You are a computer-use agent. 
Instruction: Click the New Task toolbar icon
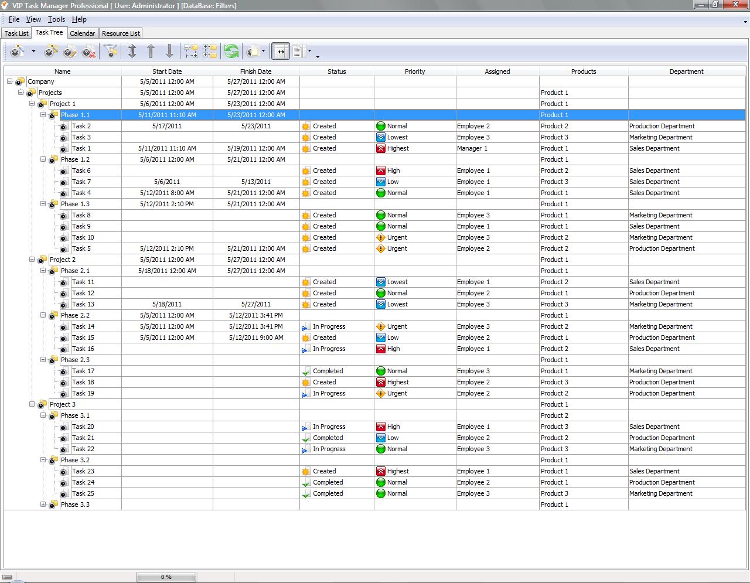click(16, 52)
